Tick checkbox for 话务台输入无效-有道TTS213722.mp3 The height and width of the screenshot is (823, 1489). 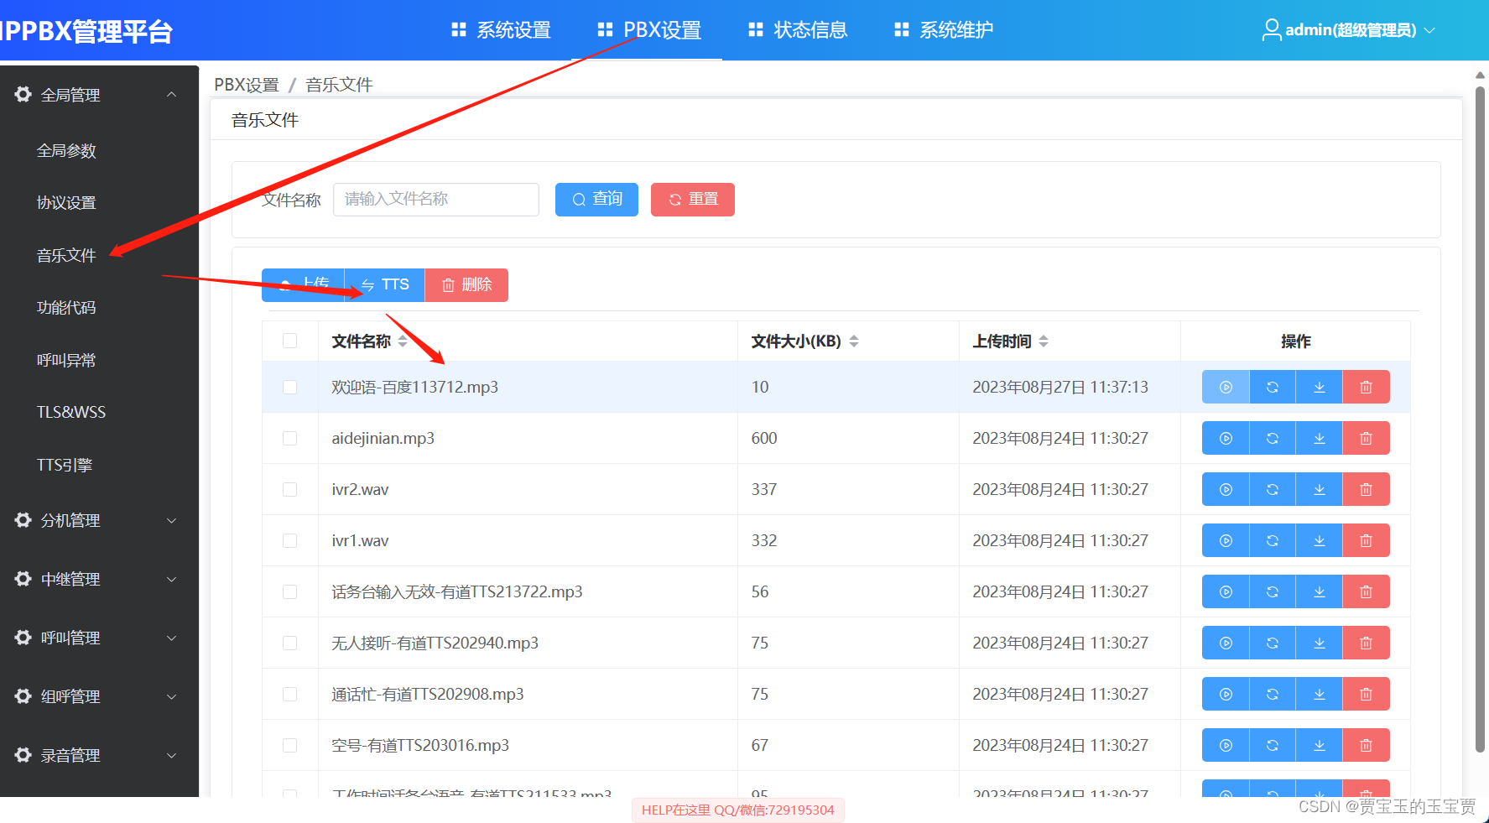(x=290, y=591)
